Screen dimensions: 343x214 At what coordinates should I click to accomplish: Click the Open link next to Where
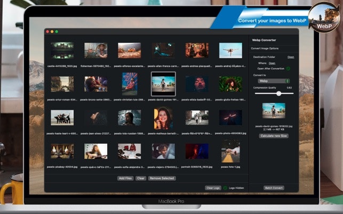pos(272,63)
